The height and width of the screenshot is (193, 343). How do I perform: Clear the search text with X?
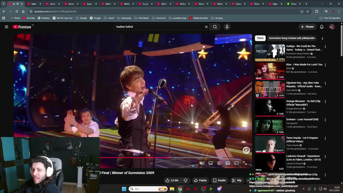(206, 27)
